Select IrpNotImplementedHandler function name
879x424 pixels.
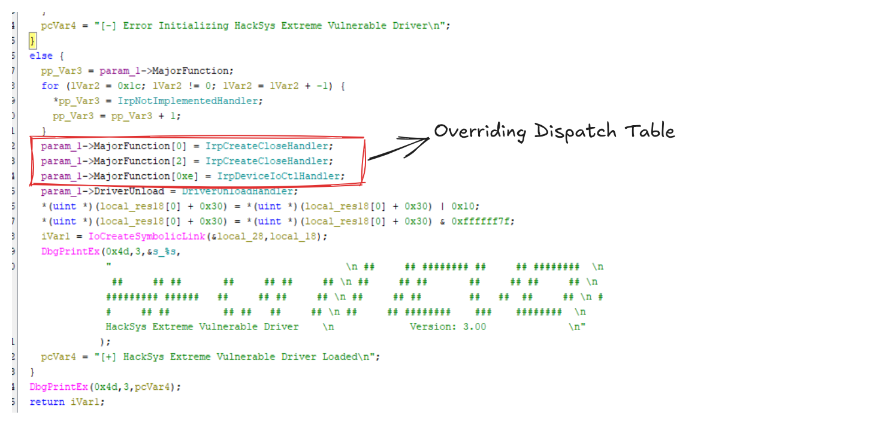189,101
